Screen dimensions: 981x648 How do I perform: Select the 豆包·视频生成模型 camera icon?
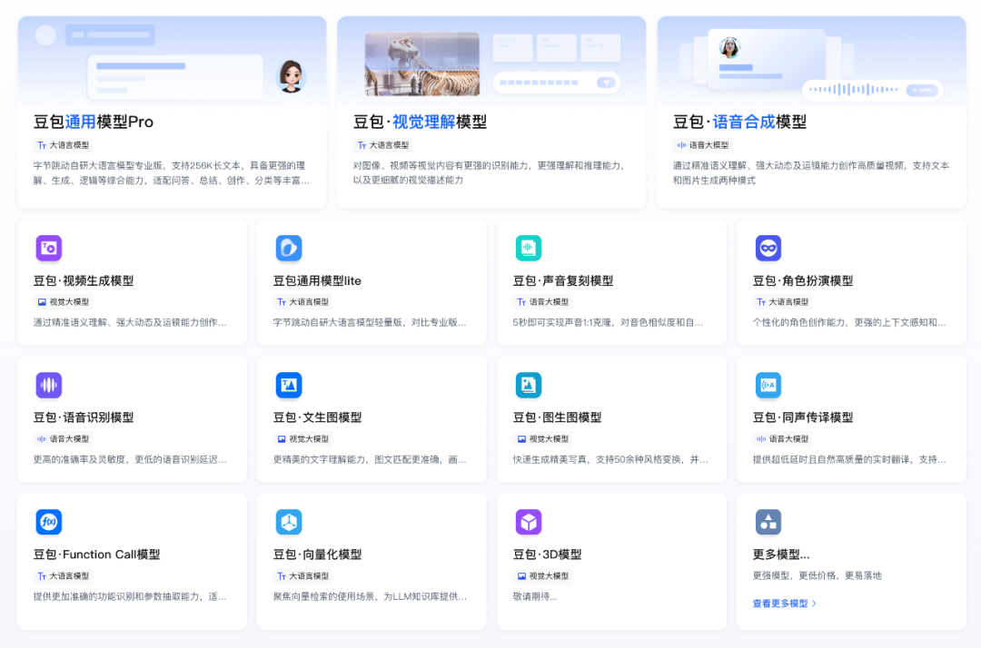tap(48, 248)
